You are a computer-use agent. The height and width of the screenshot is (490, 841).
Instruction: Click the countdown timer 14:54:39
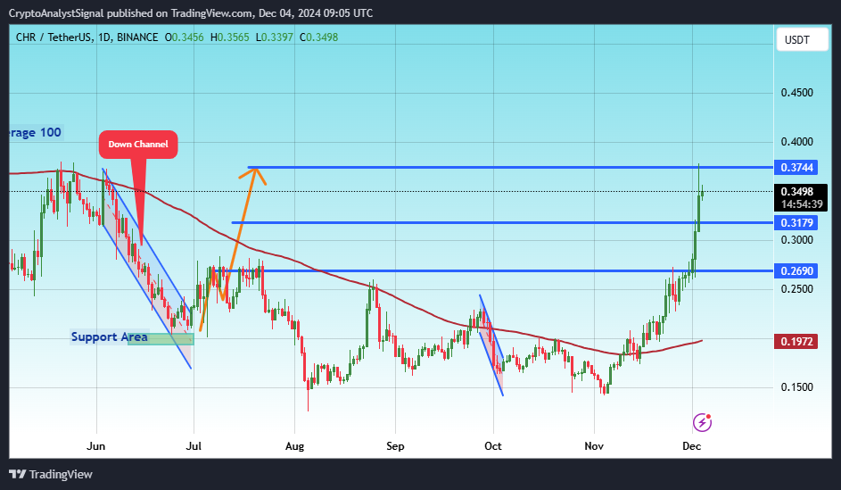[x=801, y=203]
